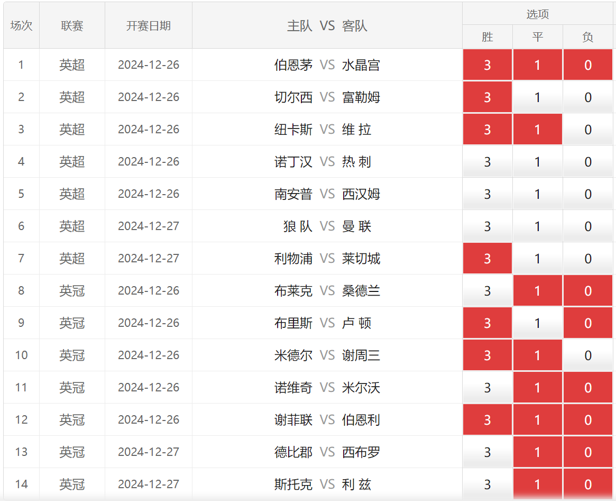Select win option 3 for 狼队 VS 曼联

[x=487, y=226]
